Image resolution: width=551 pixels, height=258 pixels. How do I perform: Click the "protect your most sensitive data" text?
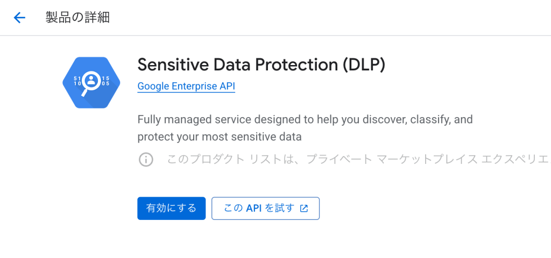[220, 137]
